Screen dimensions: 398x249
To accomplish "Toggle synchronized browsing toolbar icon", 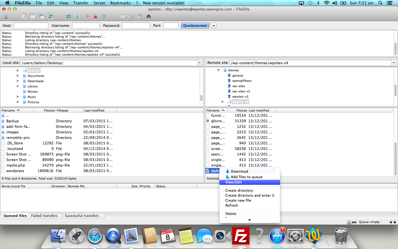I will pyautogui.click(x=140, y=17).
